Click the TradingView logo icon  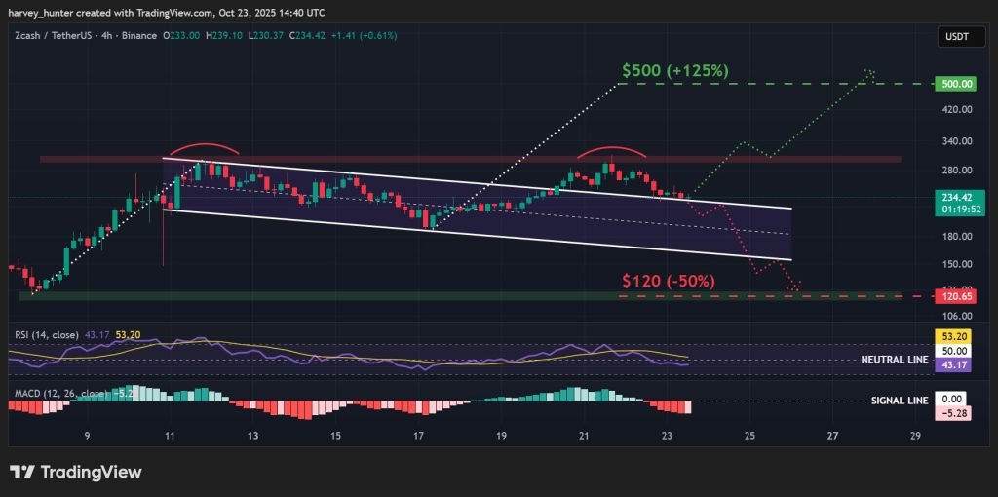(x=23, y=472)
